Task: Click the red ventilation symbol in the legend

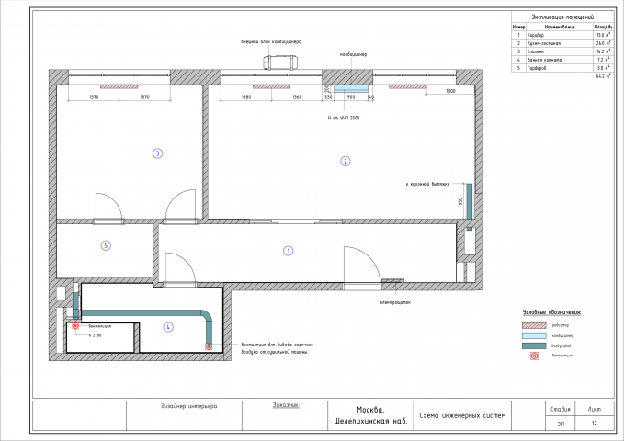Action: point(534,356)
